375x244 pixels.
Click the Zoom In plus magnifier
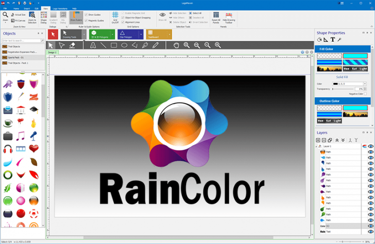(x=217, y=45)
